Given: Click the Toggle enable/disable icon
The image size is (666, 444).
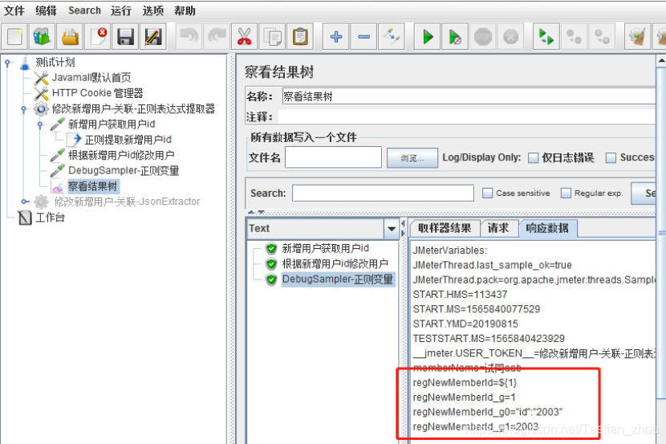Looking at the screenshot, I should point(392,37).
